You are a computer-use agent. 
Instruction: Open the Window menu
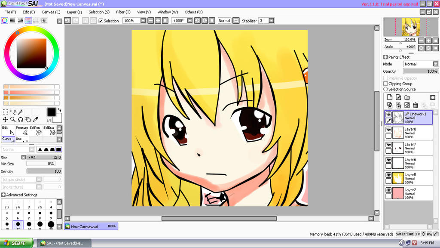tap(168, 12)
